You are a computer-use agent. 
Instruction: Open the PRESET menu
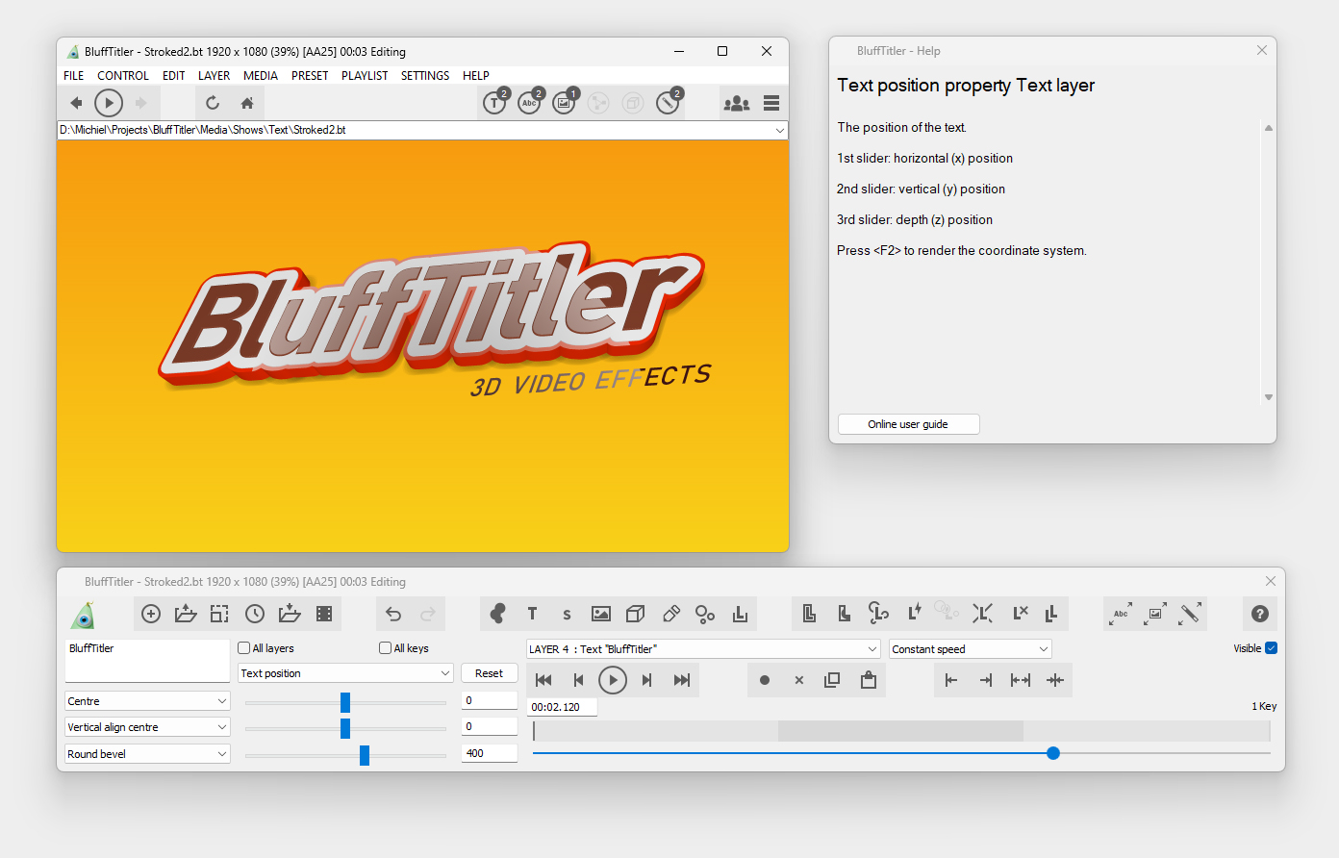310,76
